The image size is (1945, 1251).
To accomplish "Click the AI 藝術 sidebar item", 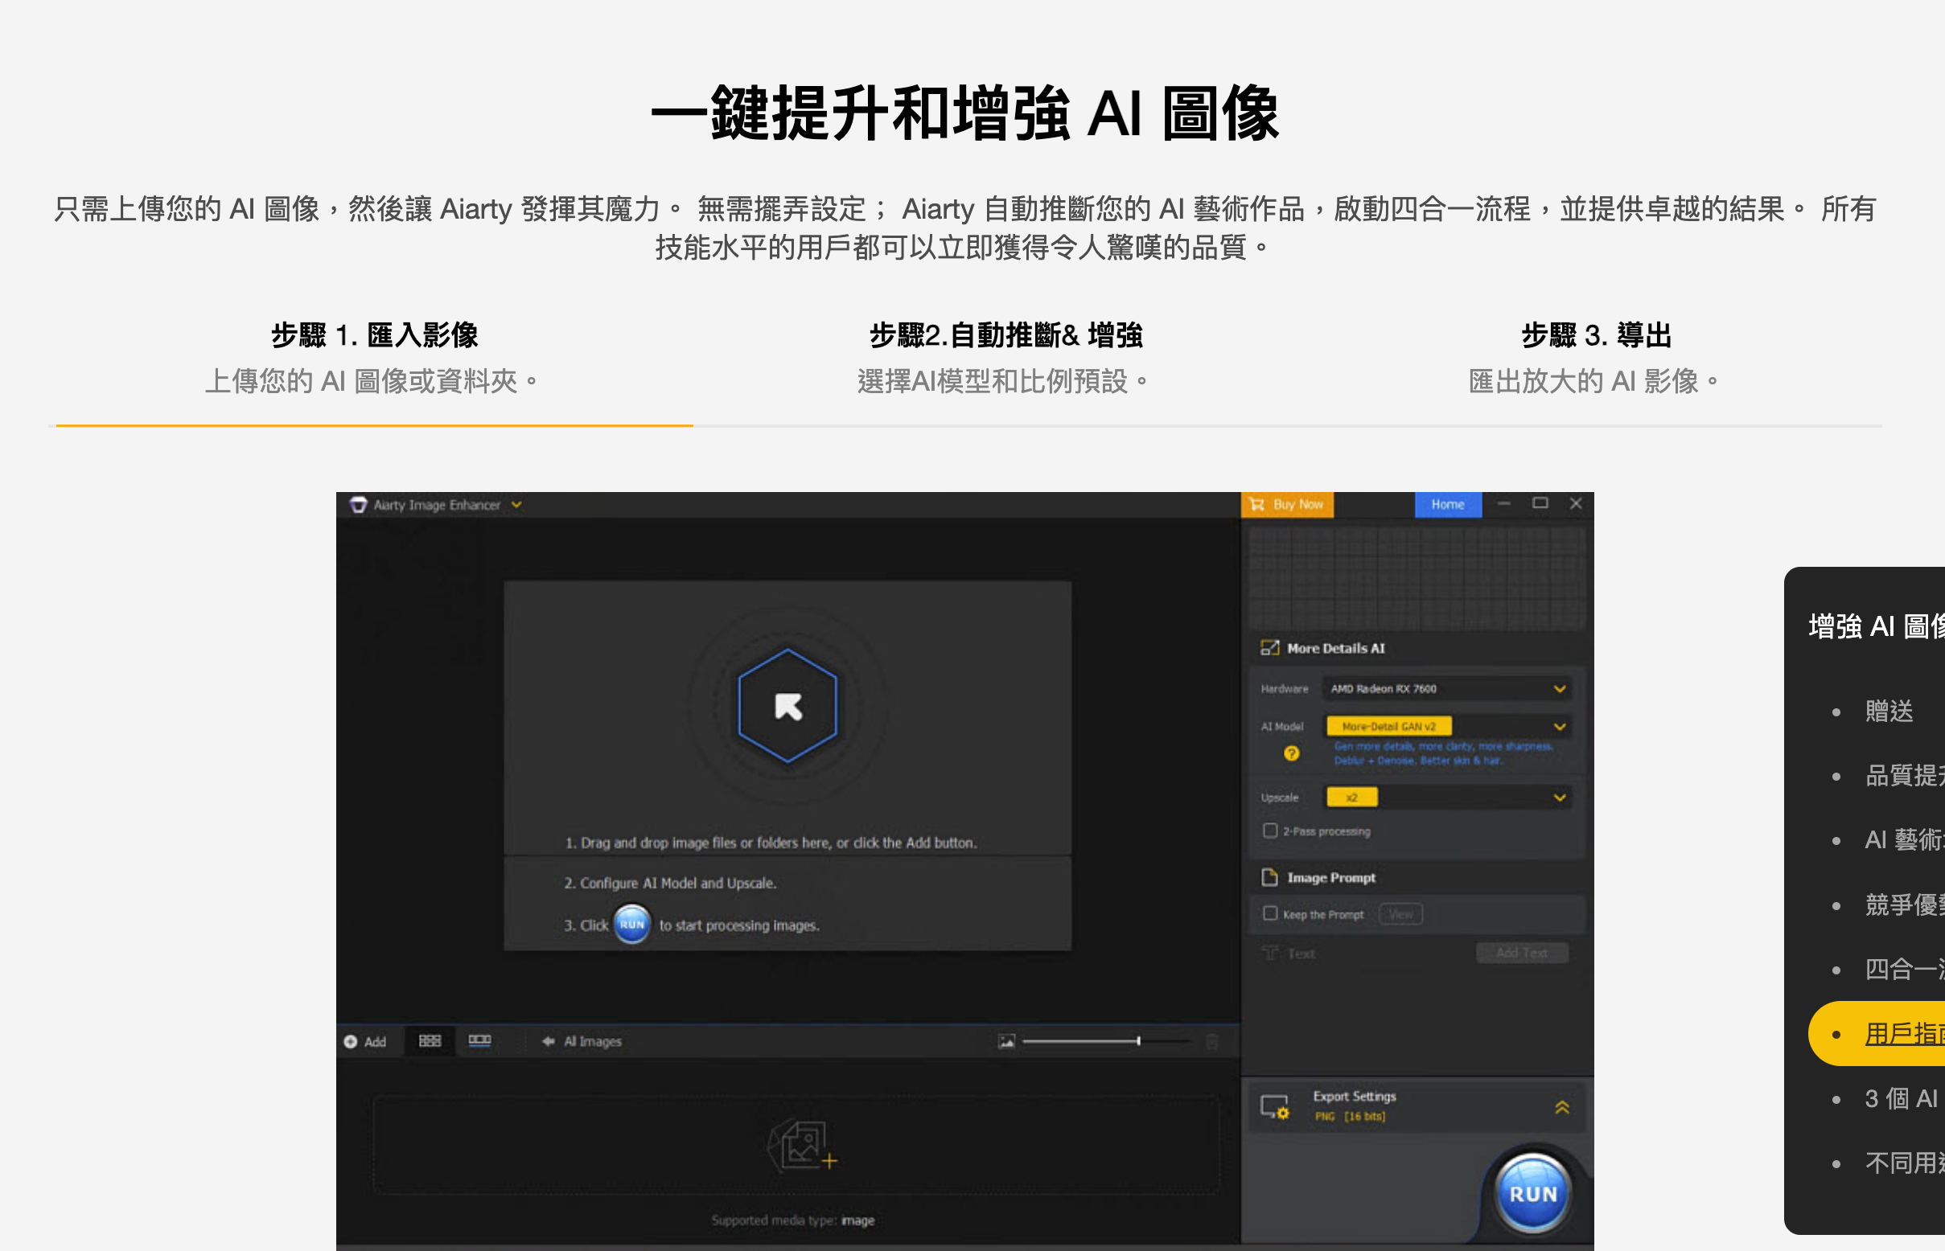I will click(x=1904, y=840).
